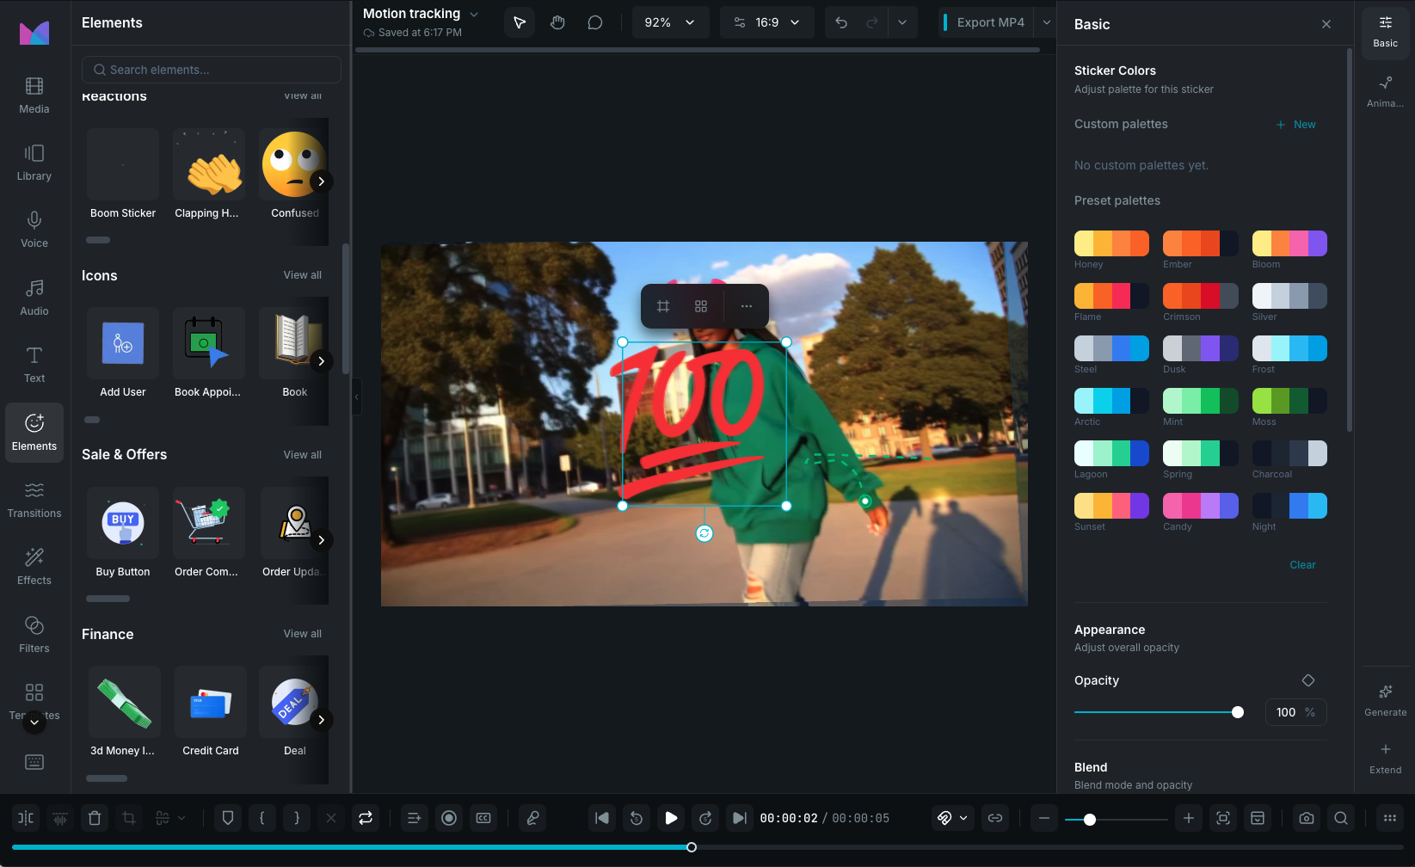The width and height of the screenshot is (1415, 867).
Task: Toggle the link clips button
Action: click(995, 818)
